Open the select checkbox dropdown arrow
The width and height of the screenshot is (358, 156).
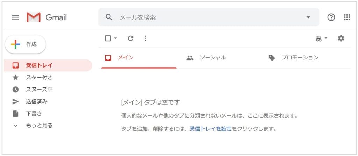(115, 38)
